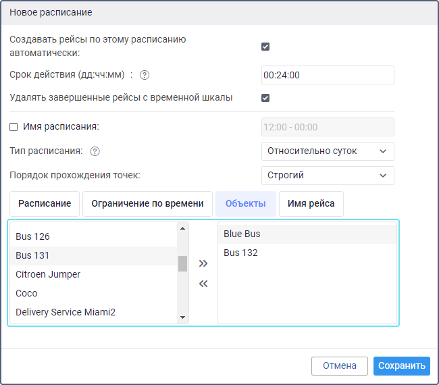Enable the Имя расписания checkbox
Image resolution: width=439 pixels, height=385 pixels.
[x=14, y=126]
